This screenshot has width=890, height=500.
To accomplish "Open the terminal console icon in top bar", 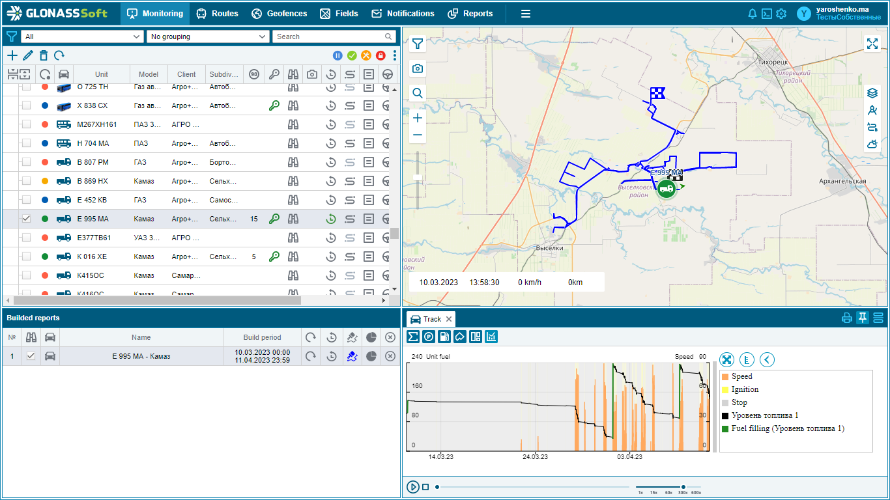I will pyautogui.click(x=767, y=14).
